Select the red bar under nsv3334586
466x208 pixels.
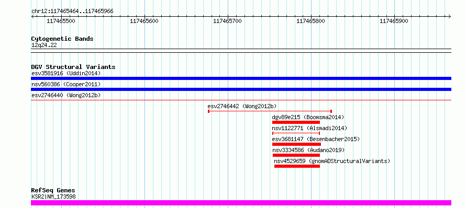click(296, 155)
